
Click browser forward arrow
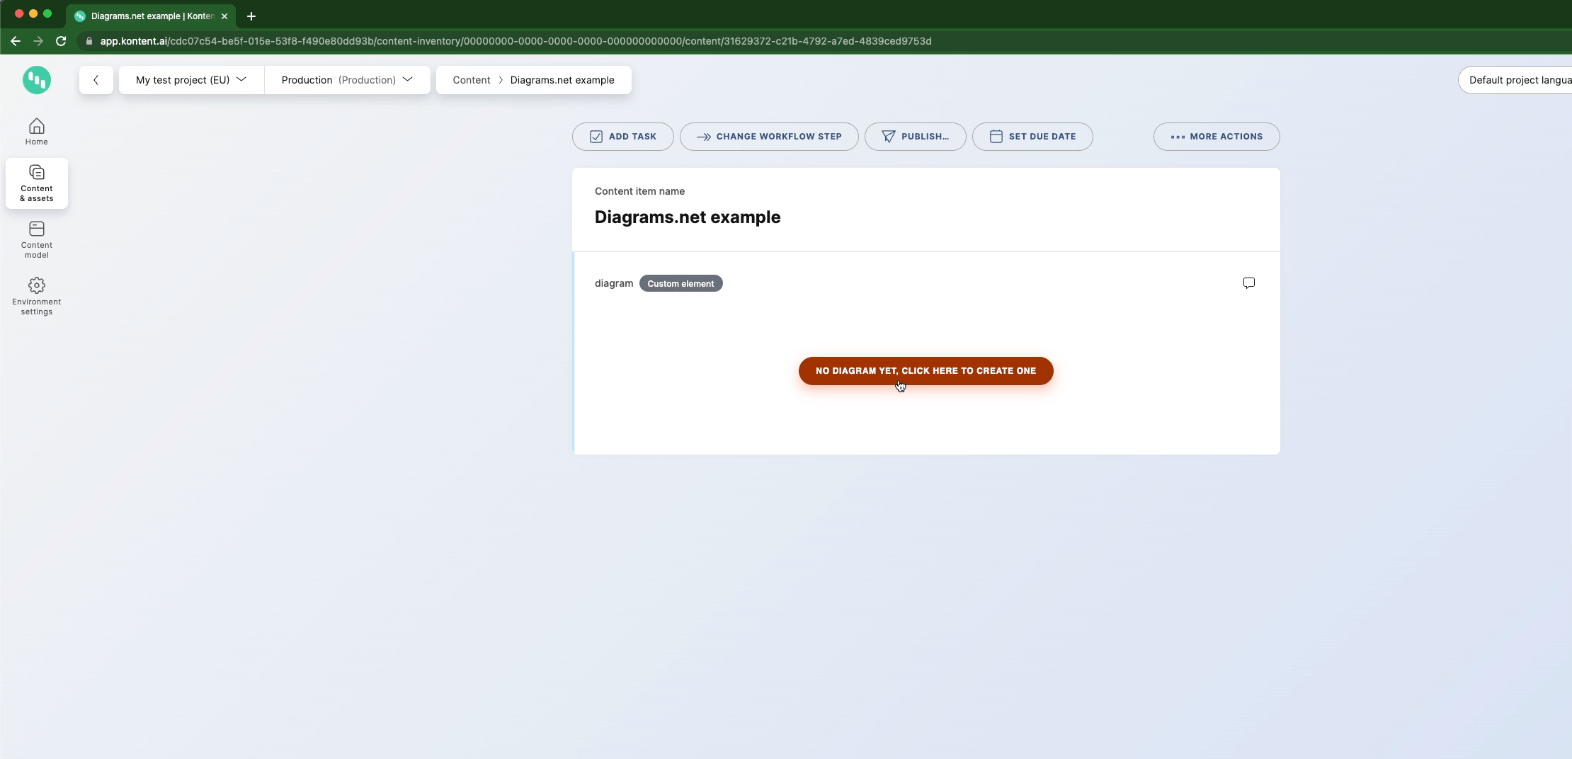38,41
